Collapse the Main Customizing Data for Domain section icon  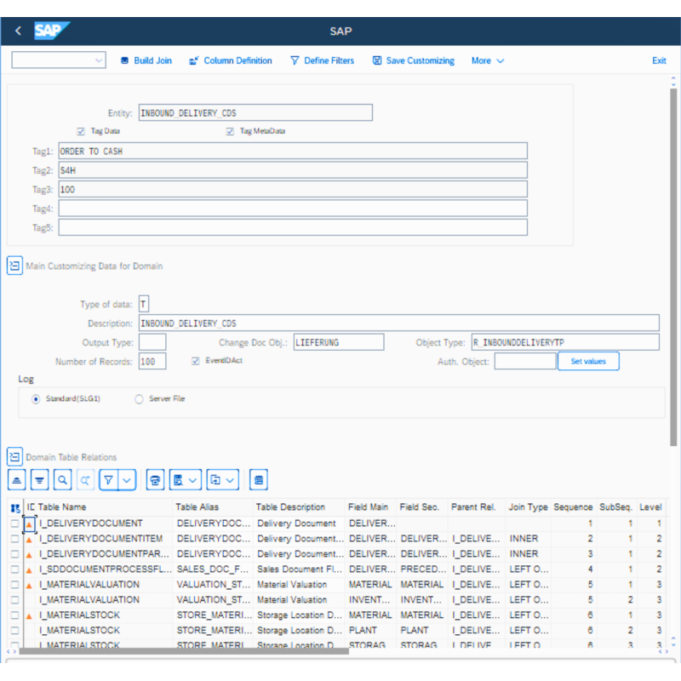pos(14,266)
